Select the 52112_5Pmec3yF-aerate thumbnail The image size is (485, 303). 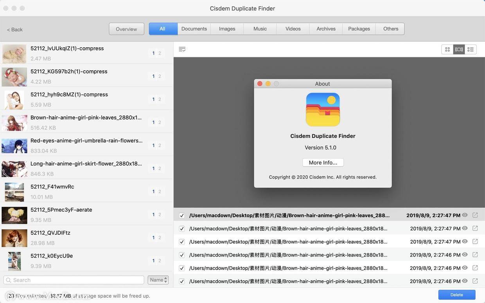14,215
